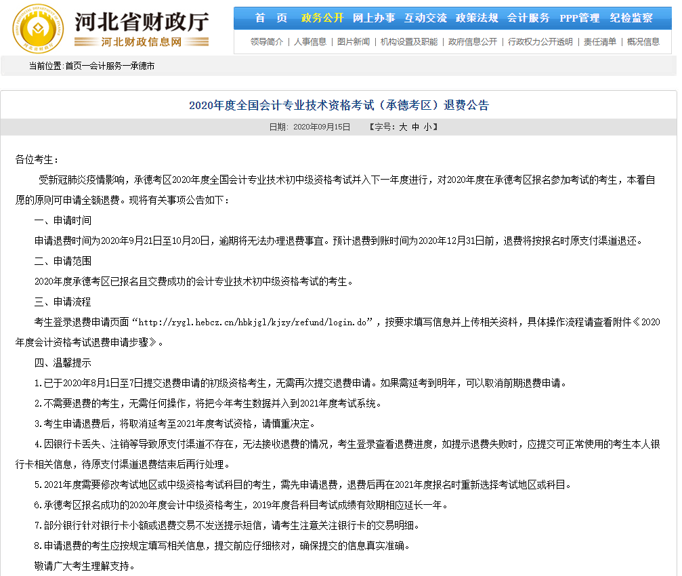Open the 纪检监察 navigation item
The image size is (682, 576).
[x=631, y=18]
